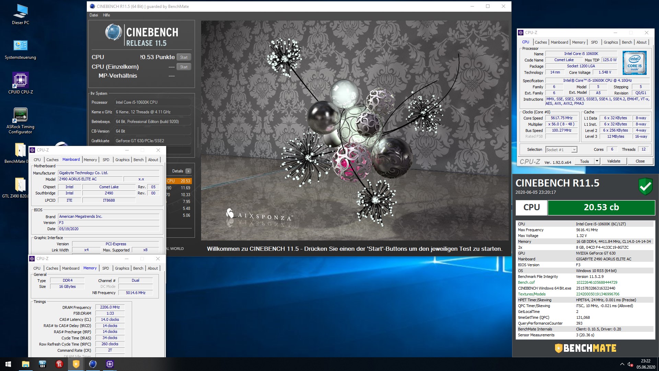Open the Hilfe menu in Cinebench
This screenshot has height=371, width=659.
click(106, 15)
